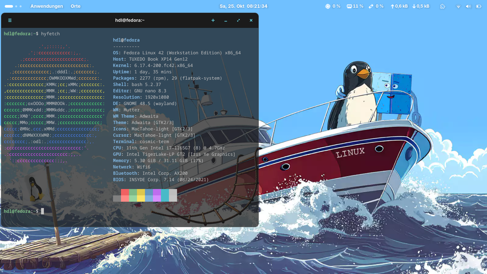Click the red color block in hyfetch

[x=125, y=195]
